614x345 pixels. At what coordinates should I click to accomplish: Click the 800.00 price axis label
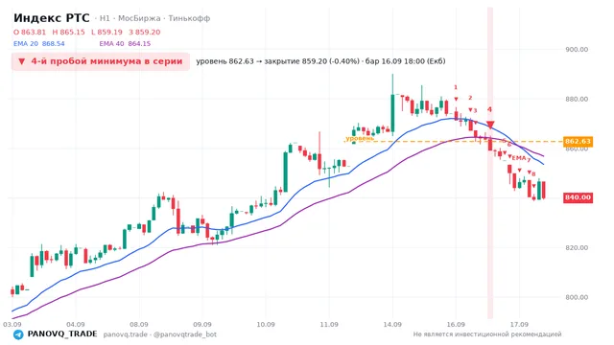(x=577, y=297)
